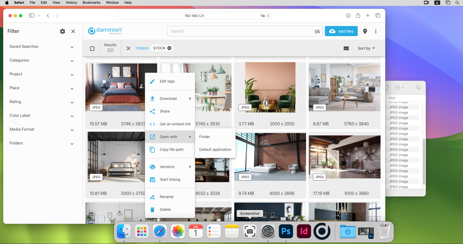Viewport: 463px width, 244px height.
Task: Toggle the select all checkbox
Action: tap(92, 49)
